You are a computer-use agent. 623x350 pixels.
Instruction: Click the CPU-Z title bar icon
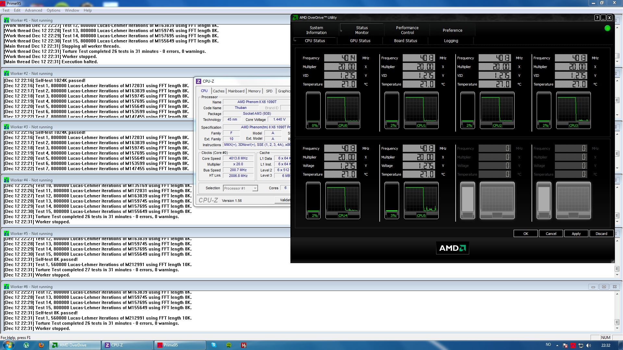[199, 81]
